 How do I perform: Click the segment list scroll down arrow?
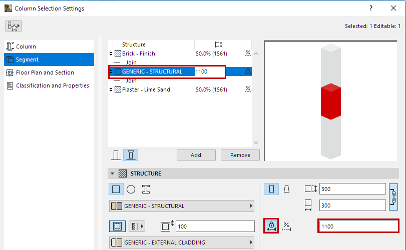256,143
